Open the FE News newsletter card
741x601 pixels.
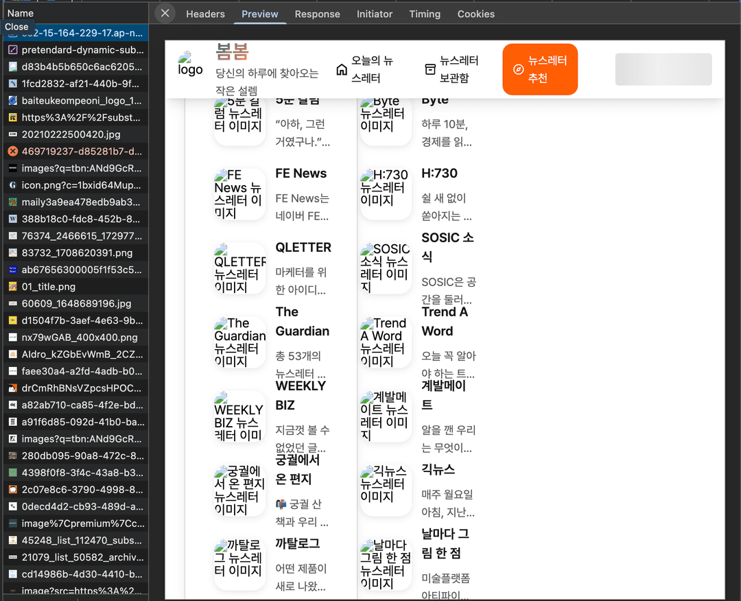click(274, 194)
